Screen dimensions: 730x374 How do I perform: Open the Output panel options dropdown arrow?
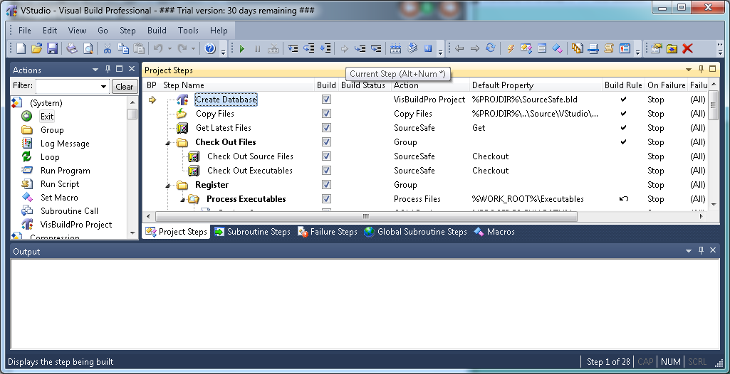(x=689, y=250)
